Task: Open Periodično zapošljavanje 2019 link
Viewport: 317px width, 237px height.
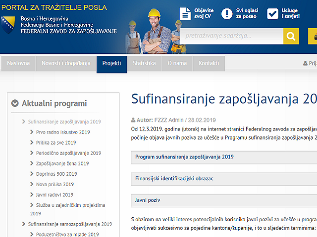Action: (68, 153)
